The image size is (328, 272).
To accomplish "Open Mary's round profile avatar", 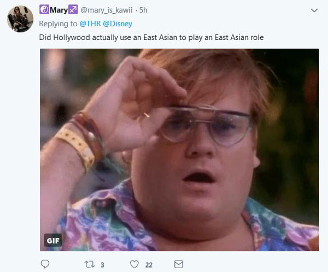I will coord(20,19).
